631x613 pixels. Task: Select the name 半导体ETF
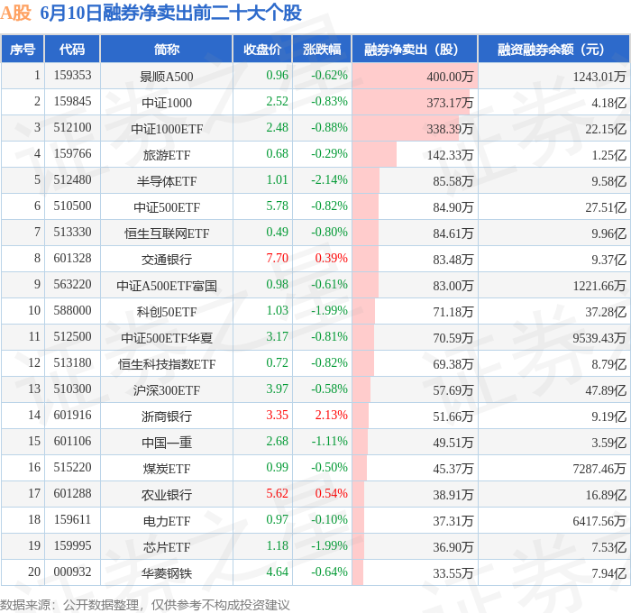click(167, 181)
